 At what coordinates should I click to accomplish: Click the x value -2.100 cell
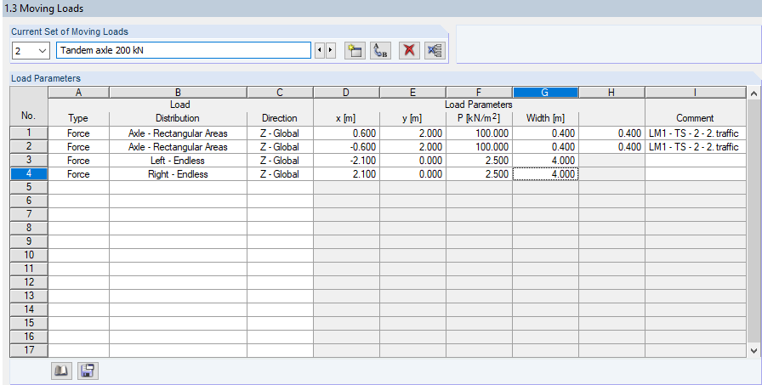346,161
